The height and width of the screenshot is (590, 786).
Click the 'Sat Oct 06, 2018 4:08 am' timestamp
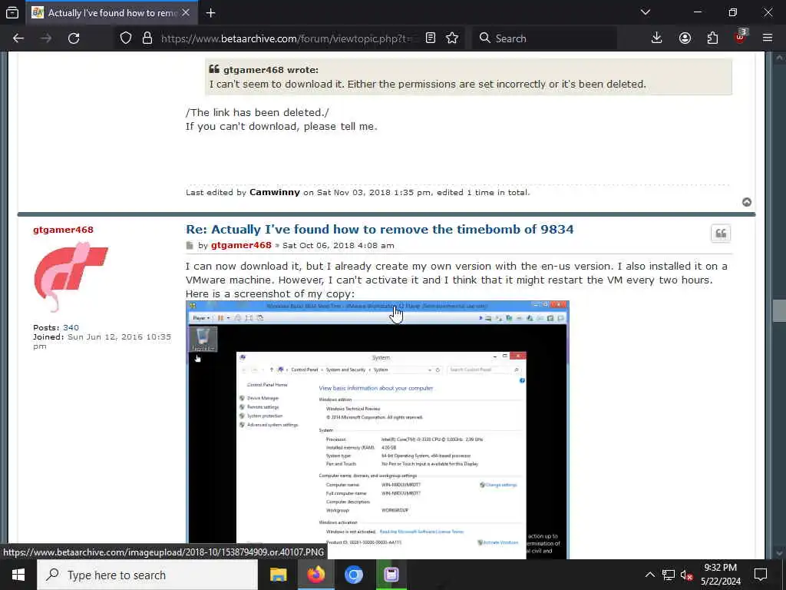click(x=339, y=245)
